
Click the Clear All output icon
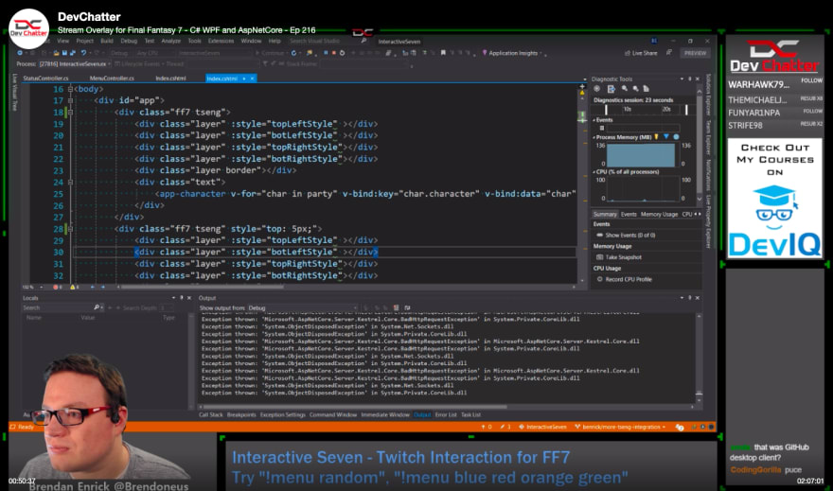pyautogui.click(x=397, y=307)
